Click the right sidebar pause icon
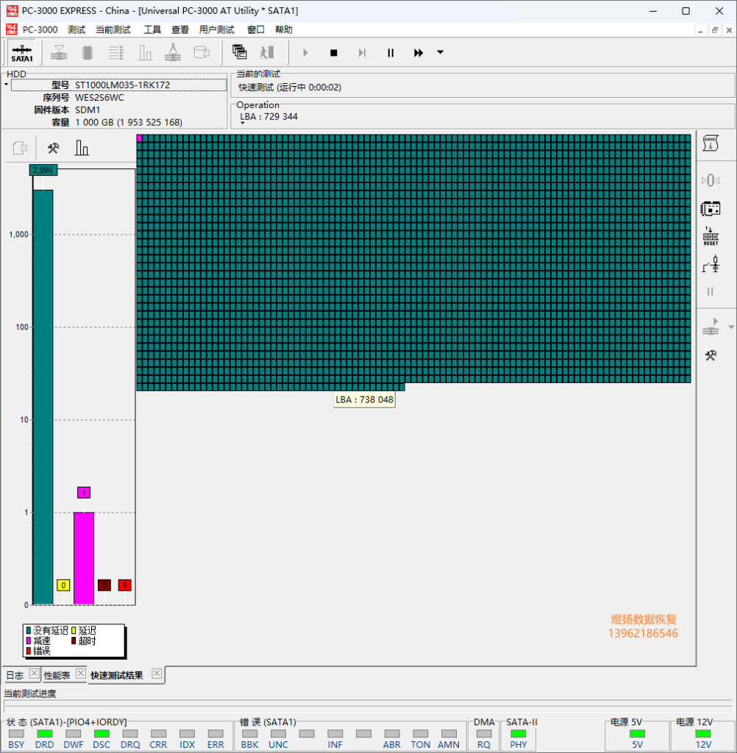This screenshot has width=737, height=753. [711, 291]
